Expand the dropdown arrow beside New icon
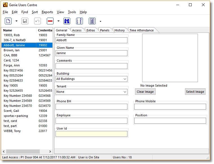214x164 pixels. [16, 21]
